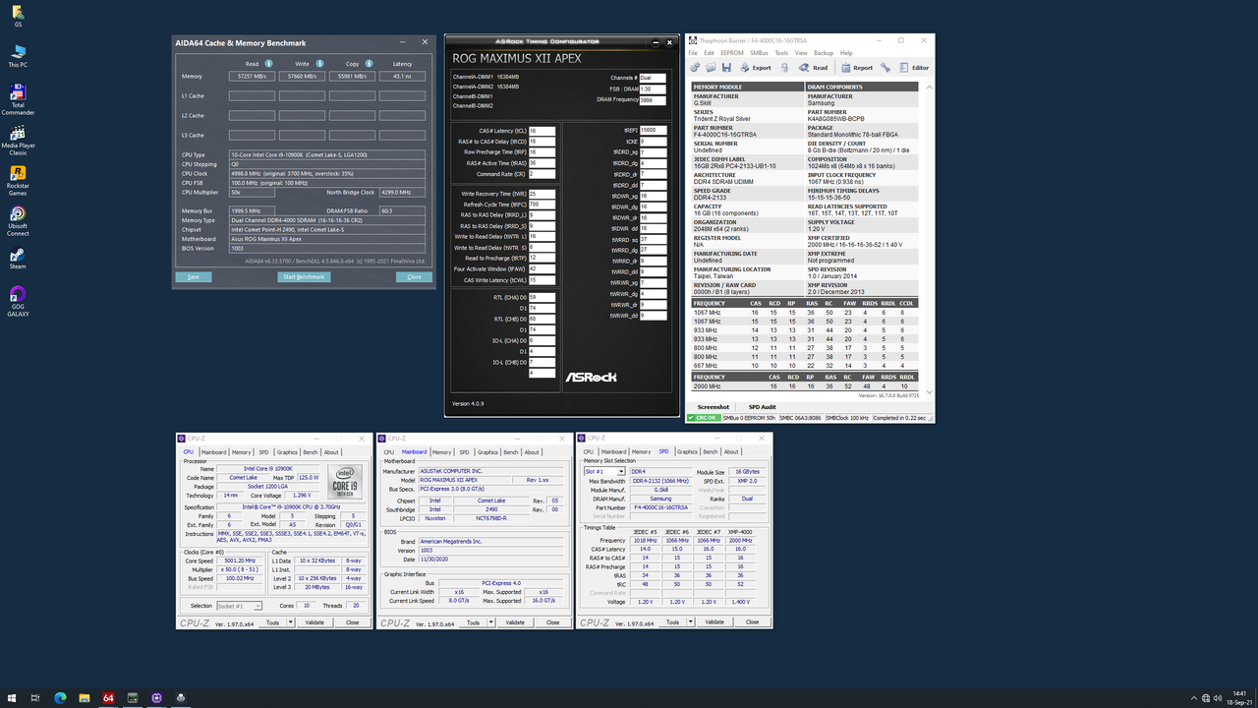Open Bench tab in CPU-Z Mainboard window
1258x708 pixels.
click(511, 452)
